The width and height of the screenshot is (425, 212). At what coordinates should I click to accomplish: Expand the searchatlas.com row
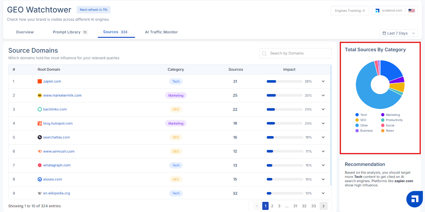tap(323, 137)
